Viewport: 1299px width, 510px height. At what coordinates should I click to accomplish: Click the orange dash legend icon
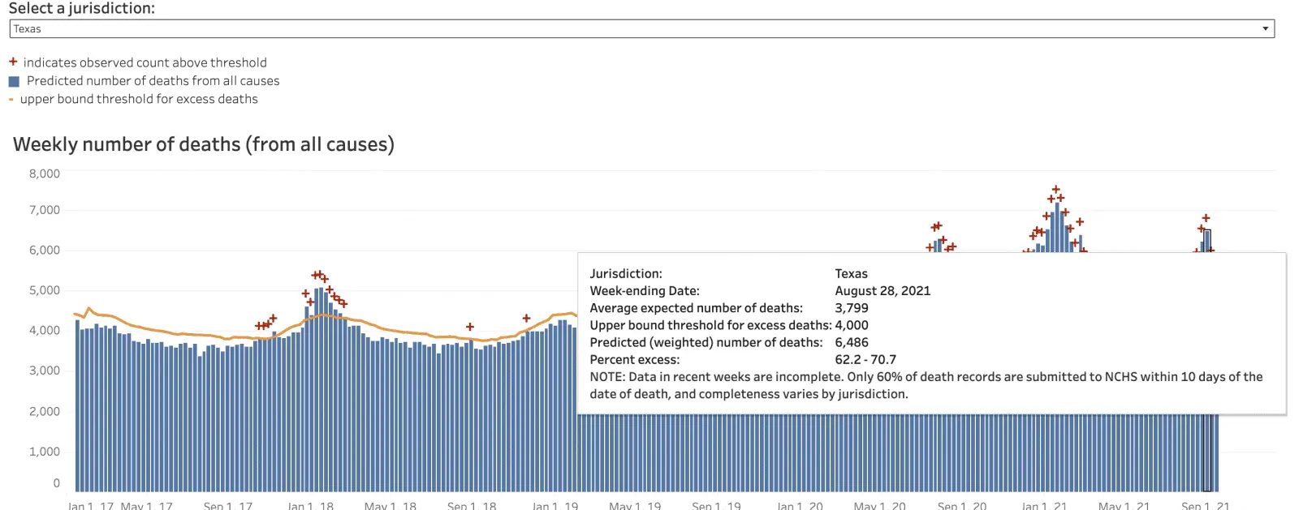tap(11, 100)
